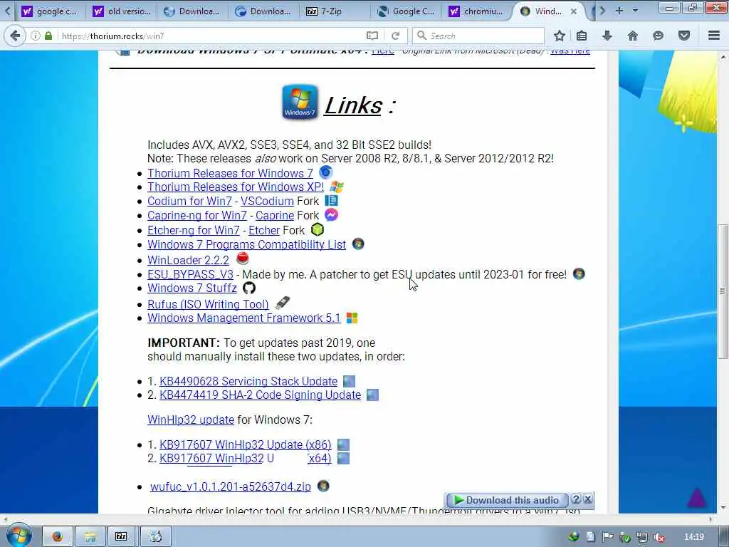Open the Windows 7 Stuffz link
Viewport: 729px width, 547px height.
(x=192, y=288)
